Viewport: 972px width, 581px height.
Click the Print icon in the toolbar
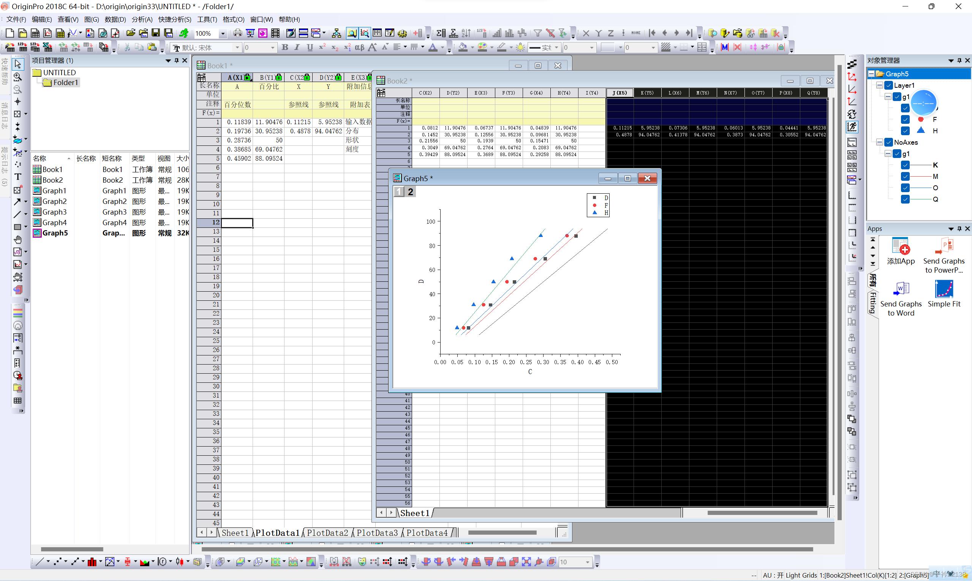pos(237,33)
